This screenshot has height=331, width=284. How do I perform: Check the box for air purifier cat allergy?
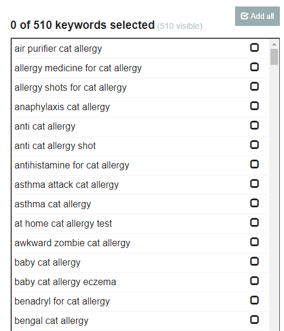coord(254,48)
